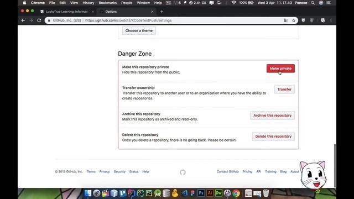Open Spotlight search magnifier icon
Viewport: 354px width, 199px height.
313,3
